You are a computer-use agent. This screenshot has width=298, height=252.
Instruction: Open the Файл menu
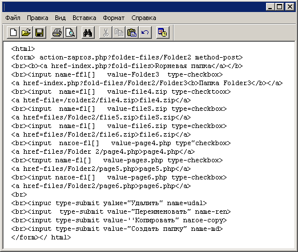13,18
